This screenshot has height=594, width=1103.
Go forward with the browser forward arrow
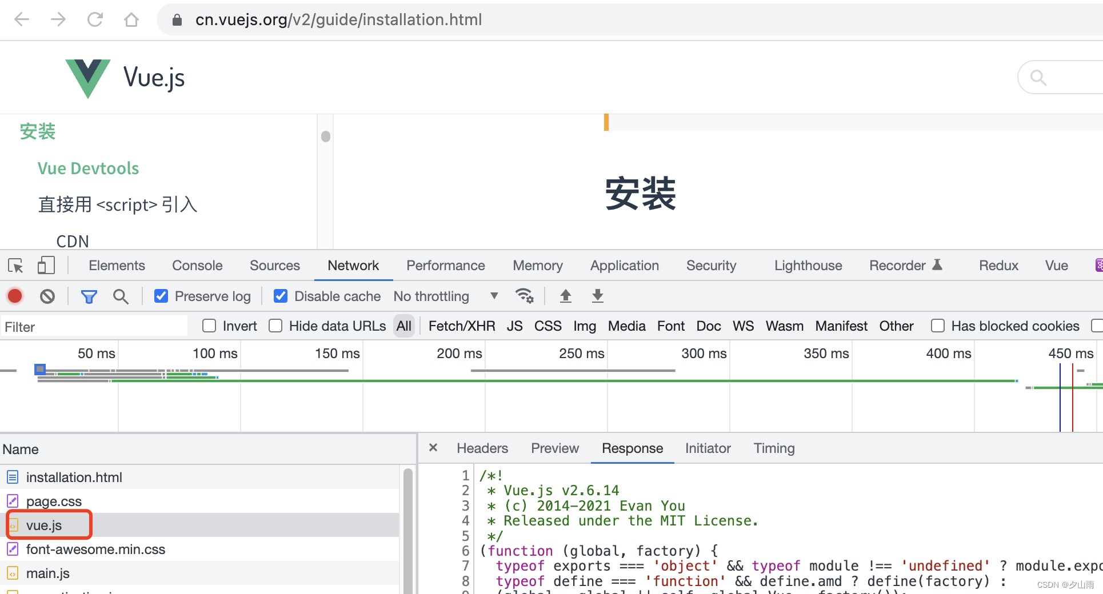pos(58,20)
